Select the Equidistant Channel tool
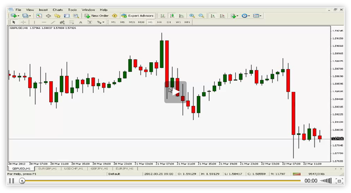Viewport: 351px width, 193px height. tap(62, 22)
